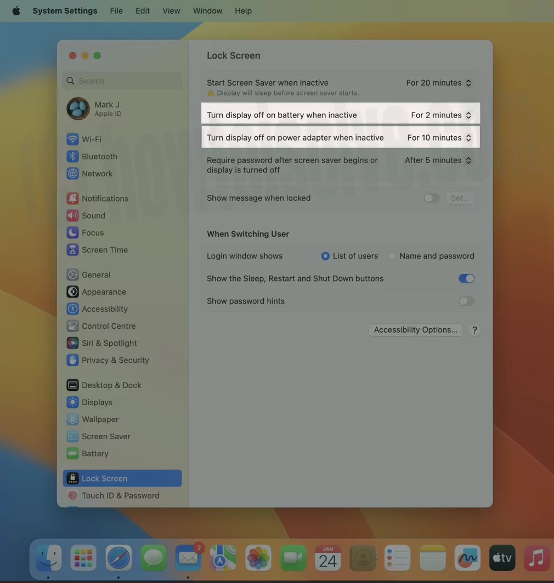Change the Start Screen Saver inactivity duration
The height and width of the screenshot is (583, 554).
pyautogui.click(x=439, y=82)
